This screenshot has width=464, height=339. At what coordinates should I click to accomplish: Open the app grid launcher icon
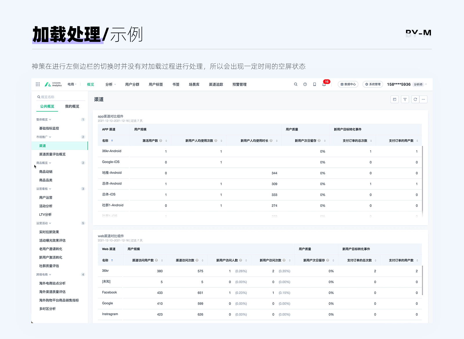[38, 84]
